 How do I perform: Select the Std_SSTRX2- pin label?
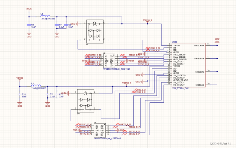point(179,76)
